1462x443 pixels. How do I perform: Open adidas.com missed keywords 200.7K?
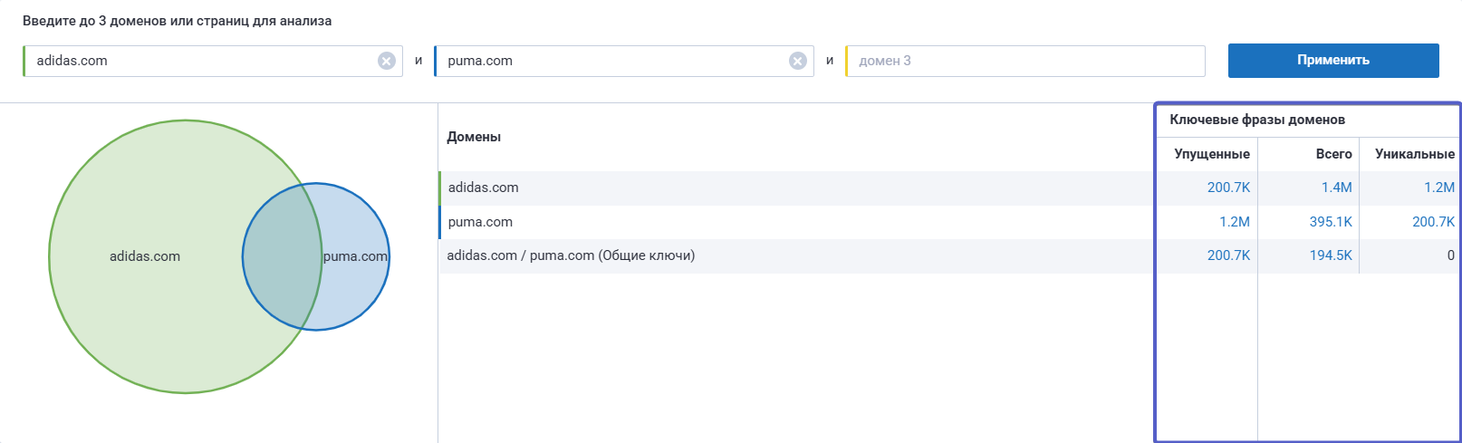1228,188
